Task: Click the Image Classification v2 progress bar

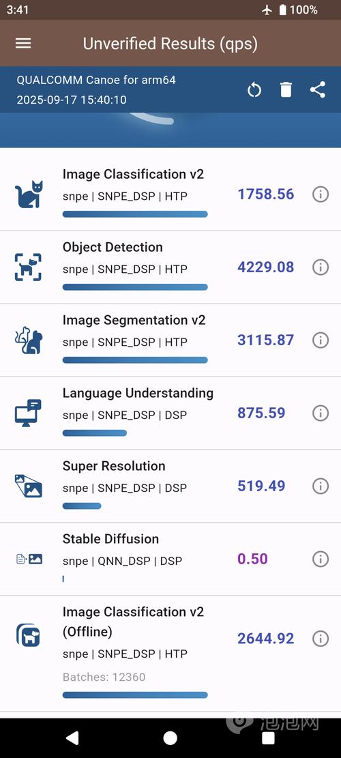Action: (x=135, y=214)
